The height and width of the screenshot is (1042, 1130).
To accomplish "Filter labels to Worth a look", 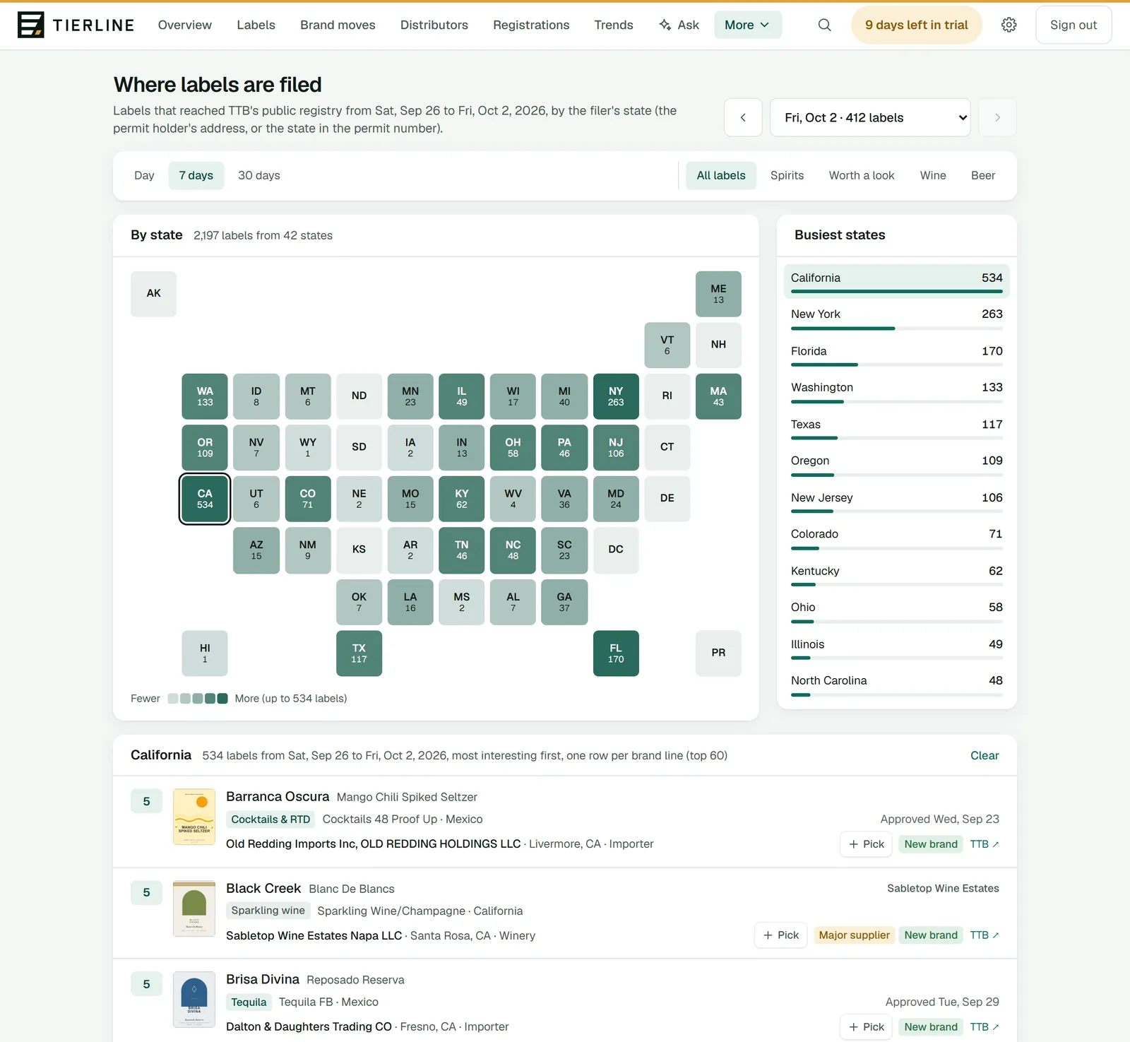I will click(862, 175).
